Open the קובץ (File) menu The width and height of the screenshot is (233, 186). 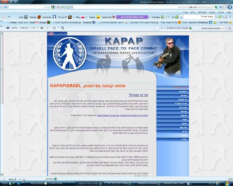(229, 12)
